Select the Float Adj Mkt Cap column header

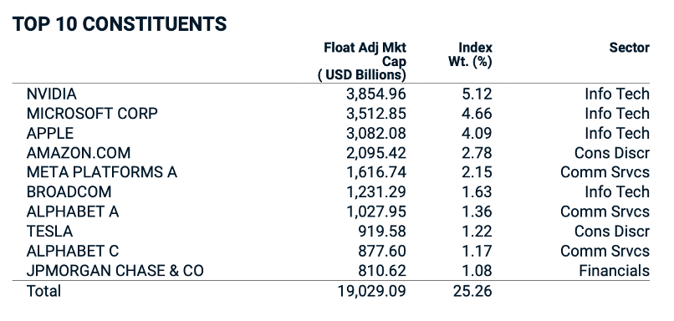click(x=362, y=61)
